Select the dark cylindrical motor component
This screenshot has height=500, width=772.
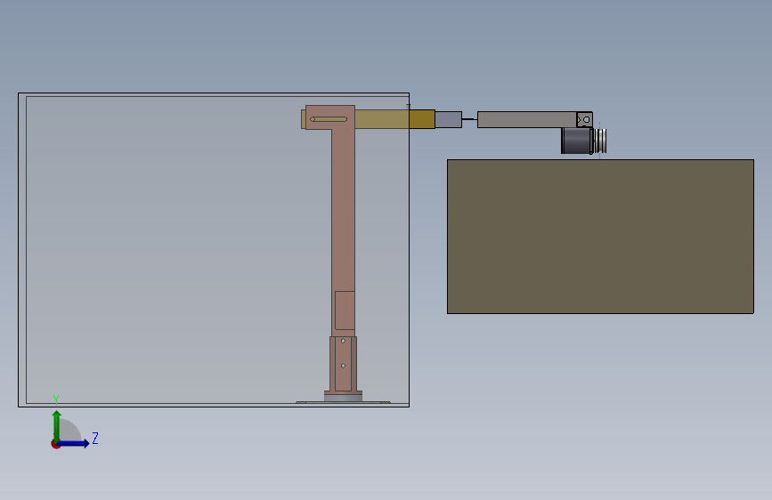(x=576, y=141)
